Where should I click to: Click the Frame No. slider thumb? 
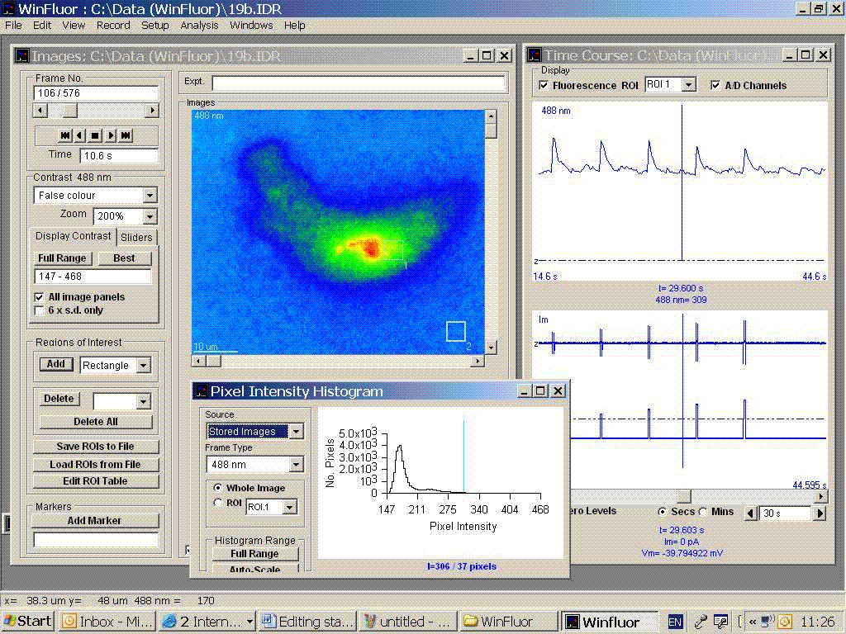point(70,111)
